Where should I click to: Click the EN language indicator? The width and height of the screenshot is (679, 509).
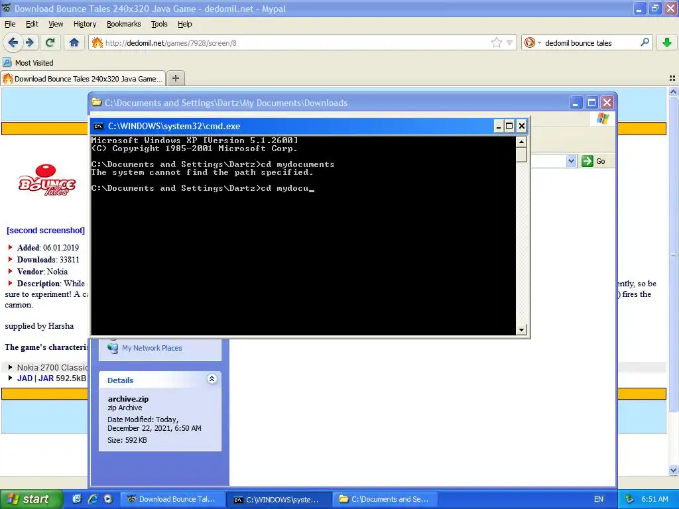(599, 499)
